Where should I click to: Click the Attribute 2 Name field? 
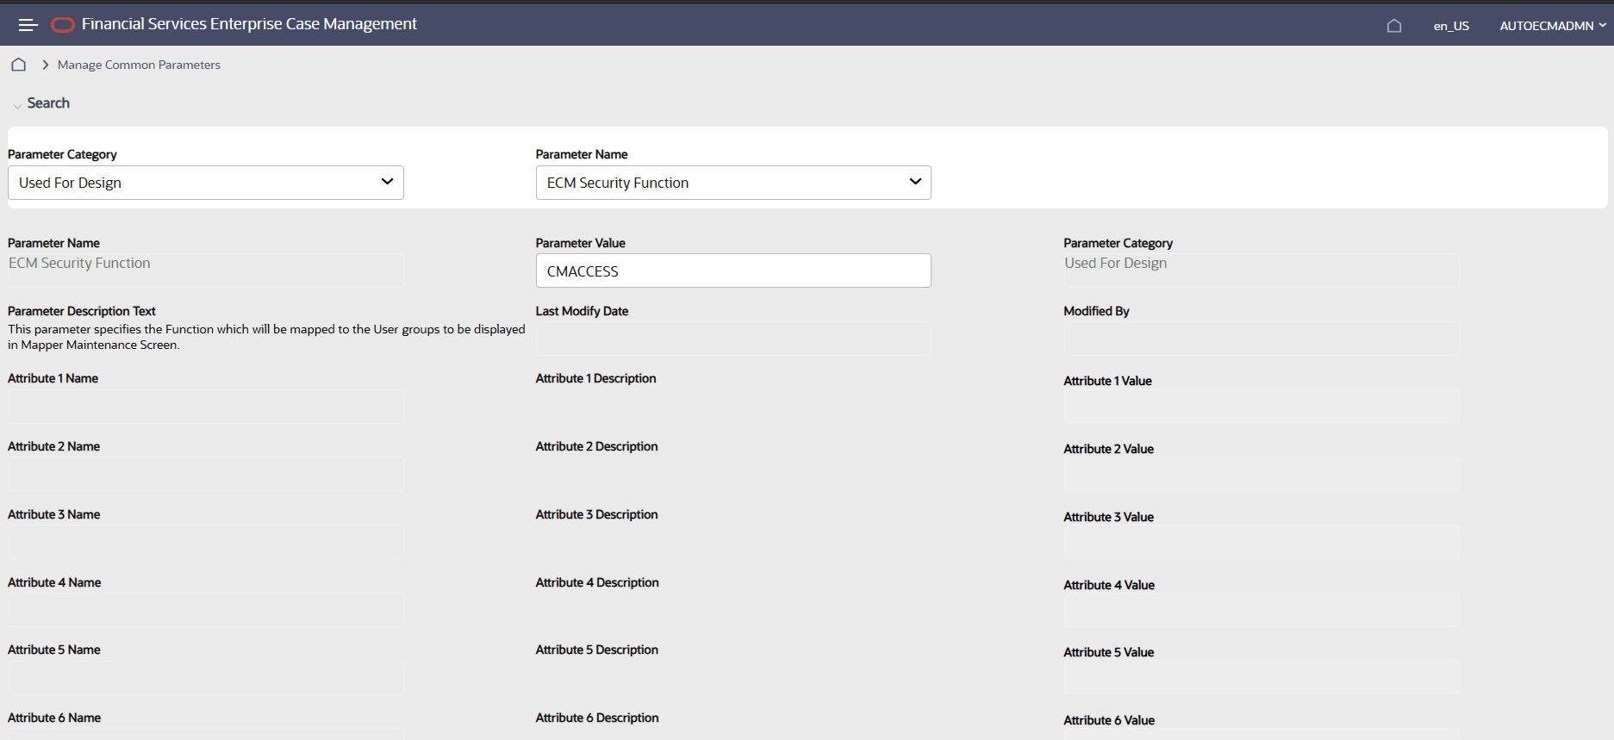click(206, 475)
